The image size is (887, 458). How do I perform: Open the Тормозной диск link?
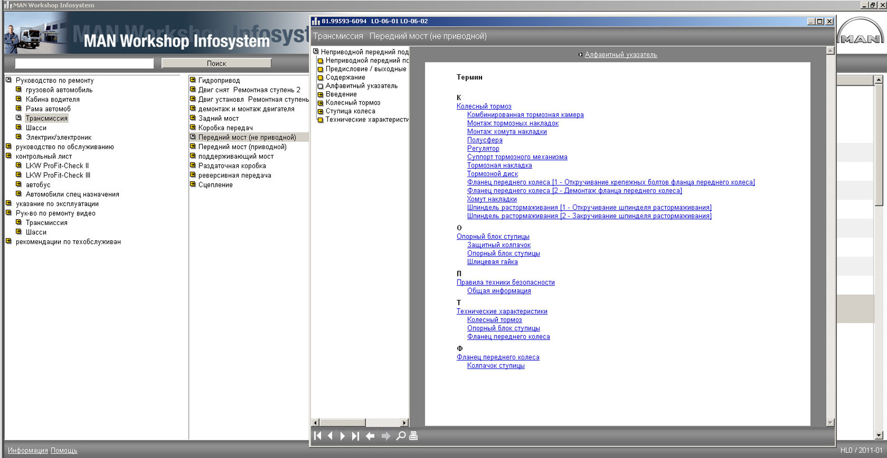(x=492, y=174)
